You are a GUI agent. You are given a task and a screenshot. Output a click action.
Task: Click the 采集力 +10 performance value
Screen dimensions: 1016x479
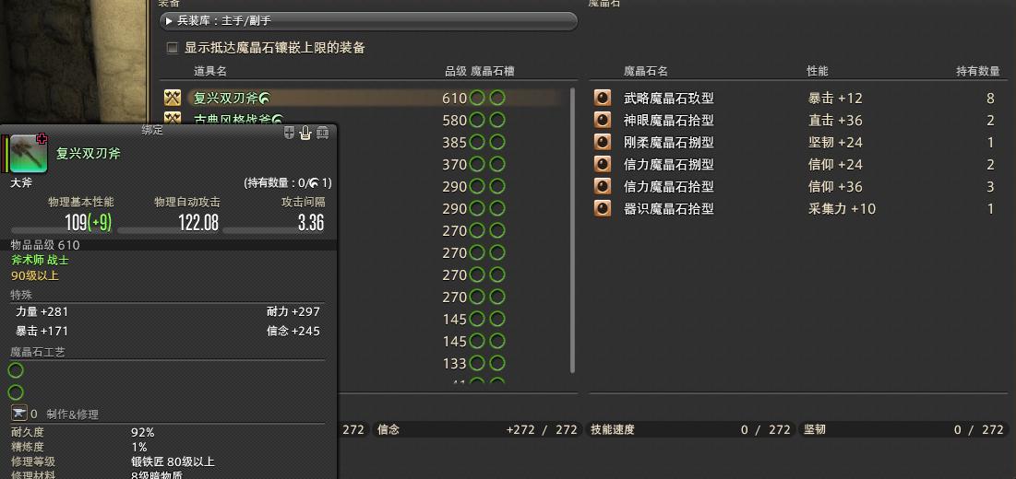tap(841, 208)
